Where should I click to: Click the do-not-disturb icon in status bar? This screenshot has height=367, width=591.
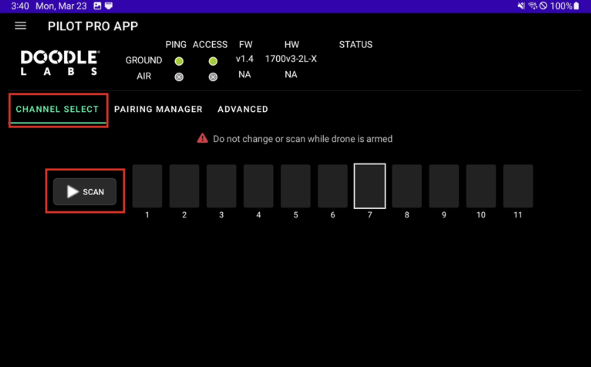pos(543,6)
